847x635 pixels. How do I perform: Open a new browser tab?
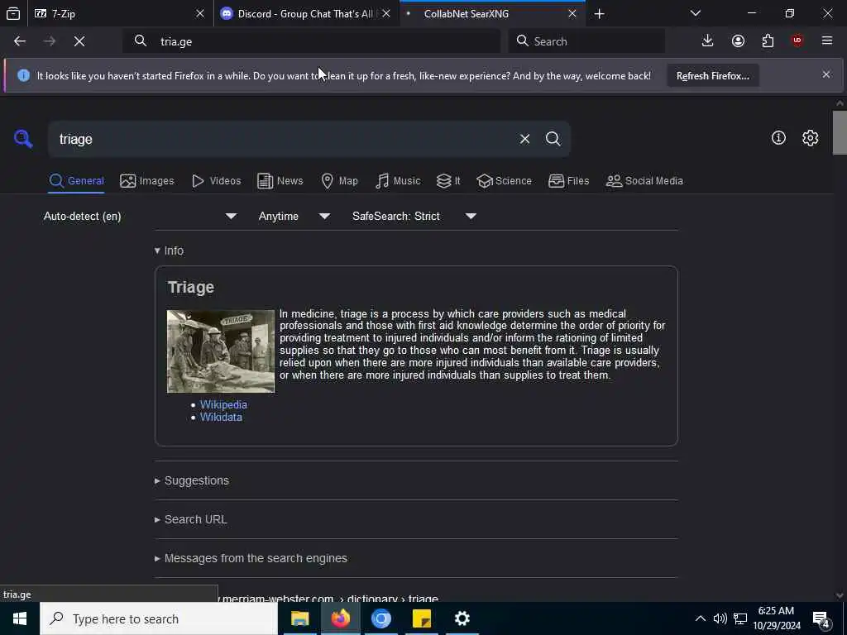599,14
